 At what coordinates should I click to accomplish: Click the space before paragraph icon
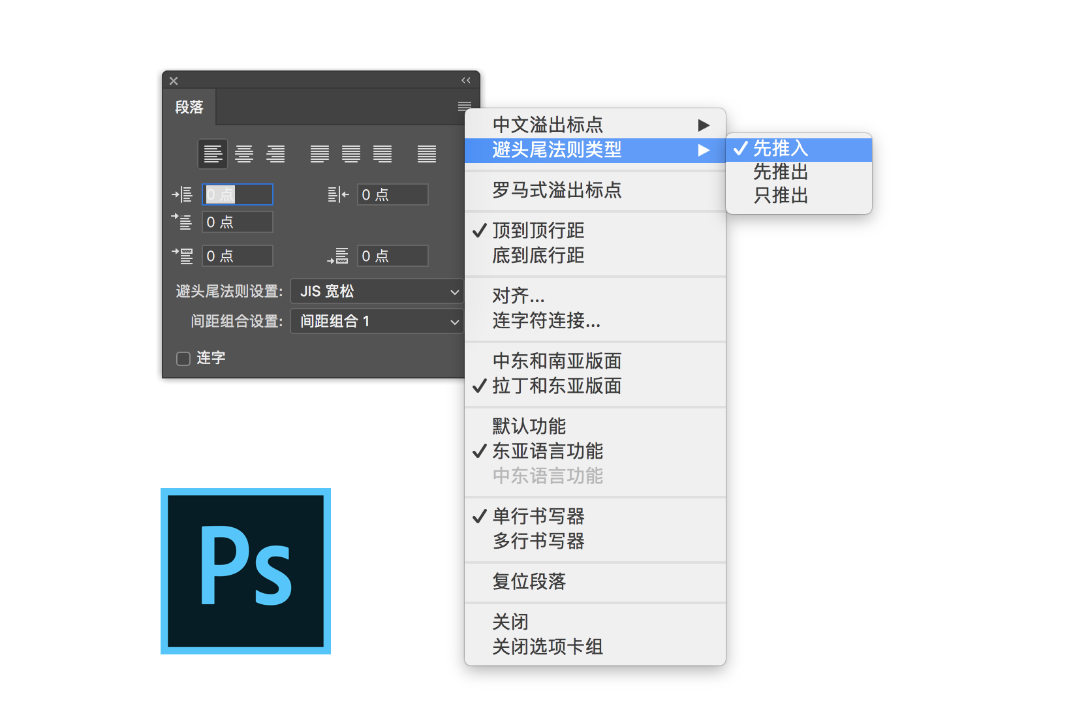[182, 256]
